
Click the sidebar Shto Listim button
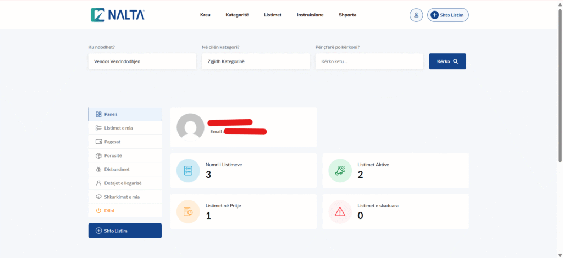[x=125, y=231]
